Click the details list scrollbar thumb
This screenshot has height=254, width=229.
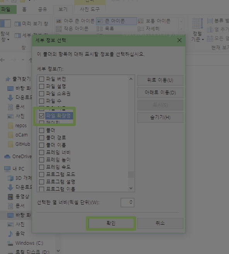[131, 174]
